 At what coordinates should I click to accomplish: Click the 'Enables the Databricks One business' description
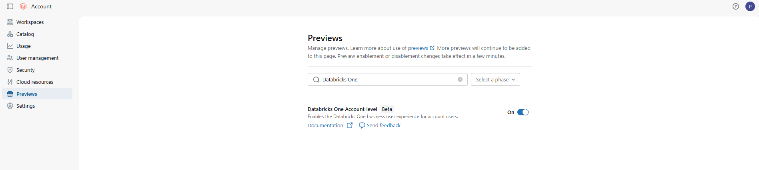click(x=383, y=117)
